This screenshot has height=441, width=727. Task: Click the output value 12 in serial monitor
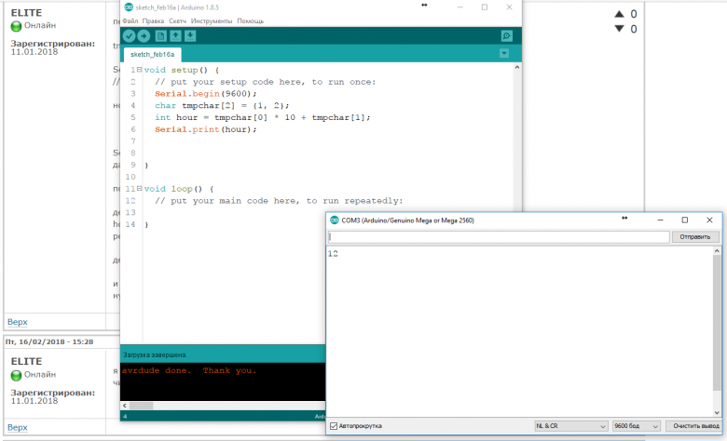click(333, 254)
